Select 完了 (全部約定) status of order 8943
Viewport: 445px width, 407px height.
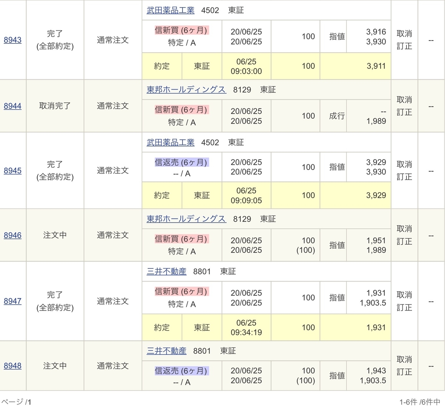tap(55, 40)
